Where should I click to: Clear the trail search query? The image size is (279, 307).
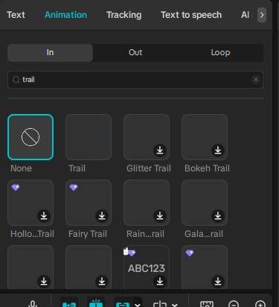256,80
